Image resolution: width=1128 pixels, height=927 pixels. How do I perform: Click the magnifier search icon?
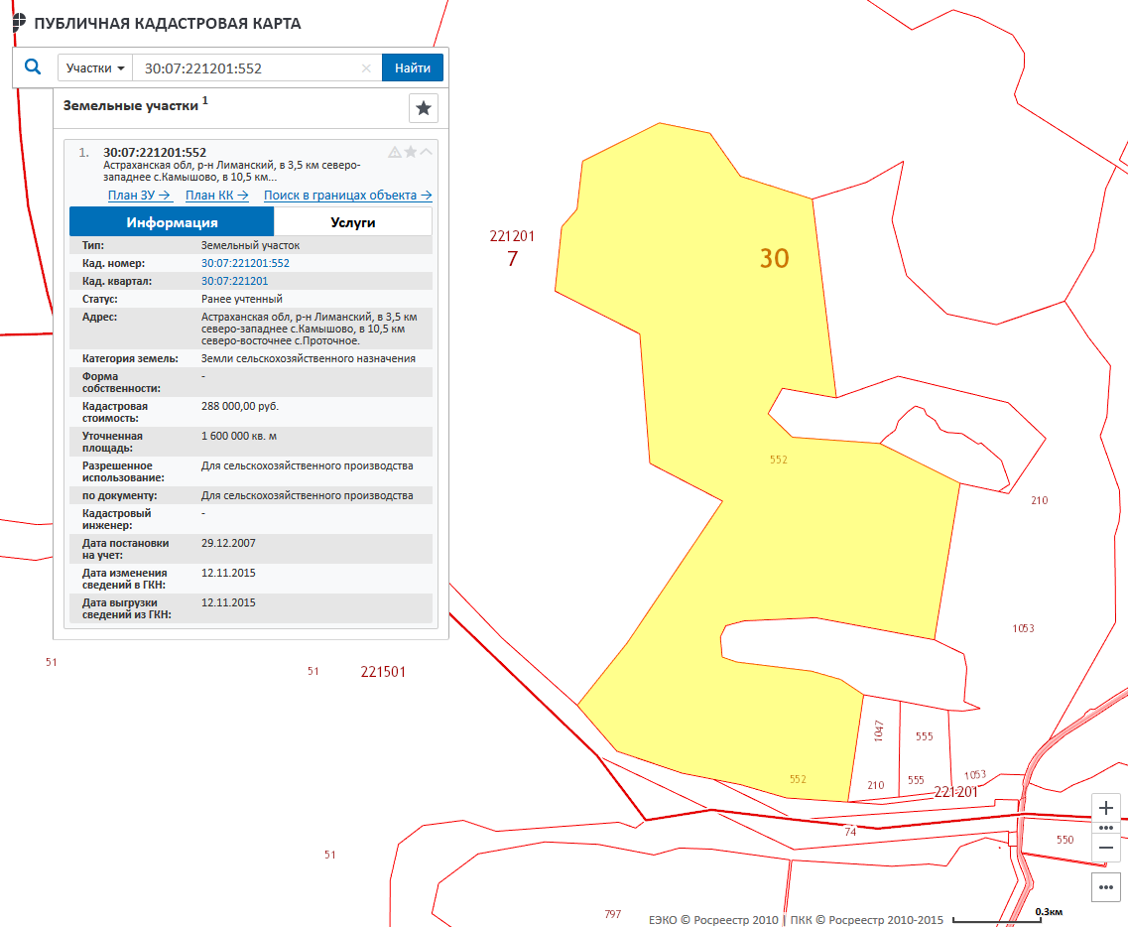(x=33, y=67)
